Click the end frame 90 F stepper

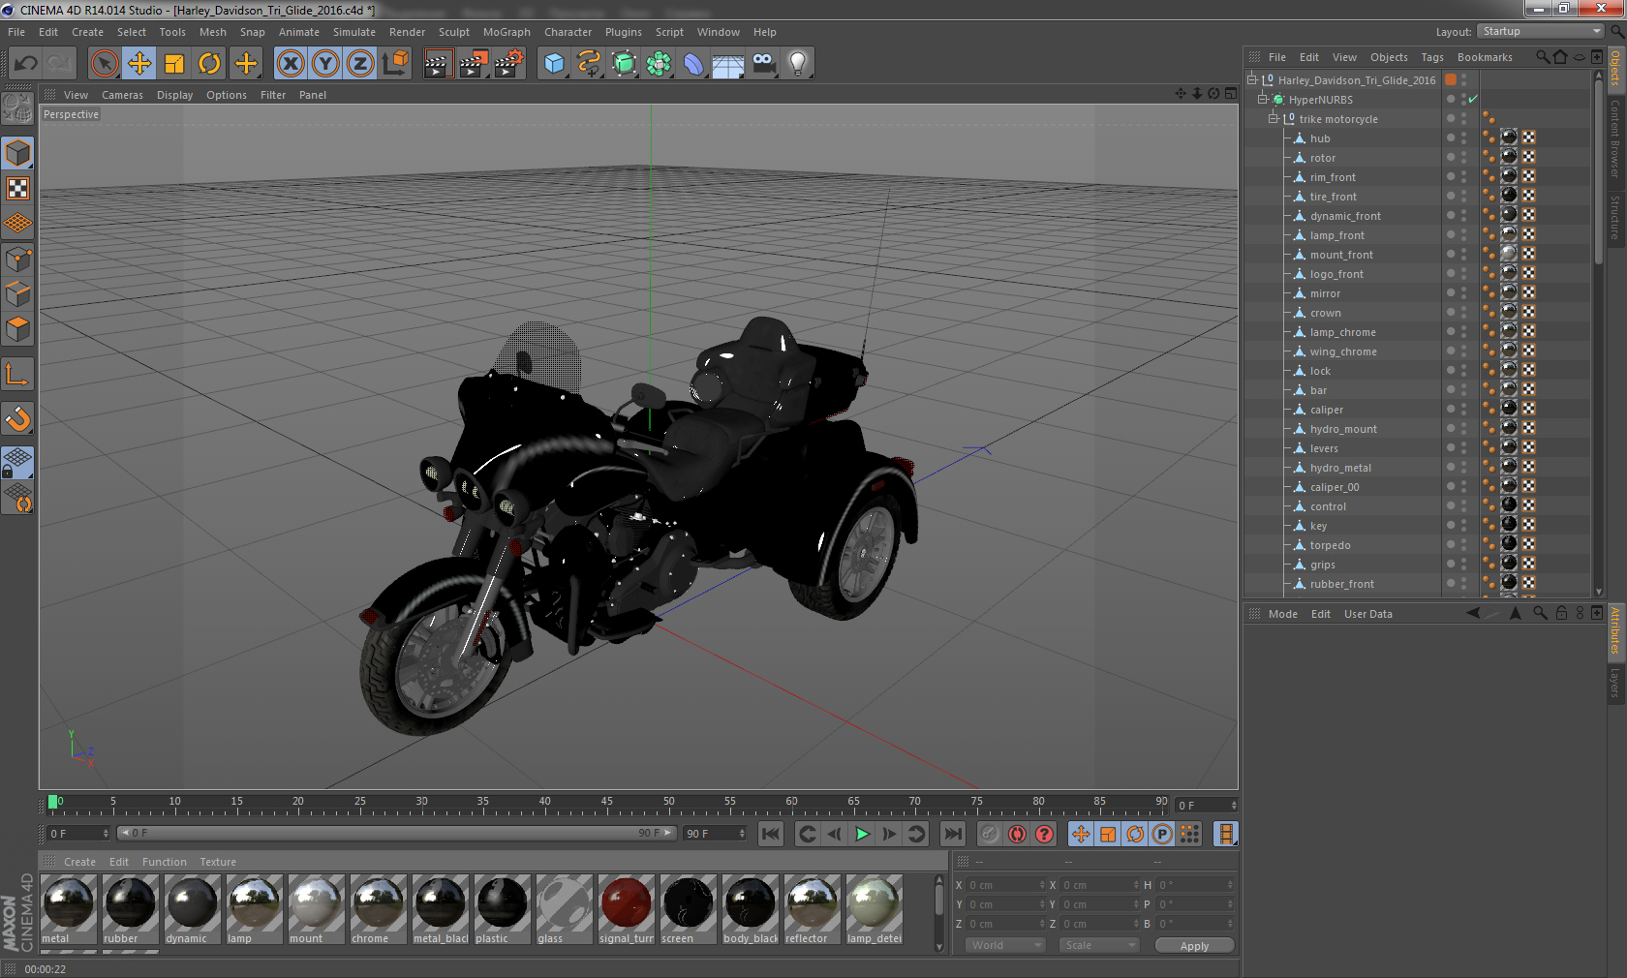[742, 834]
